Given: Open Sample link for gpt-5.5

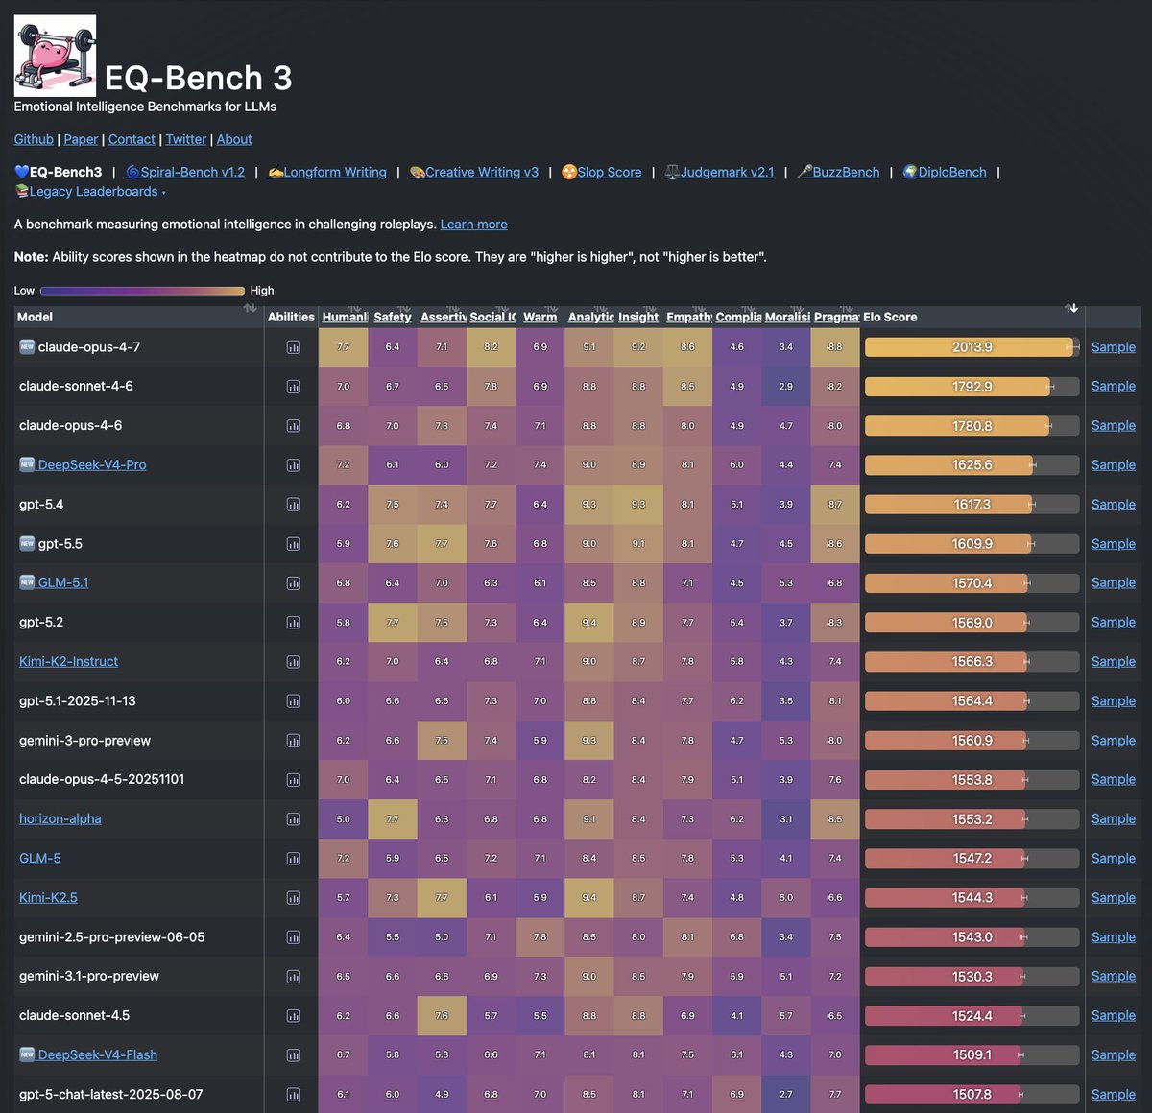Looking at the screenshot, I should 1114,544.
